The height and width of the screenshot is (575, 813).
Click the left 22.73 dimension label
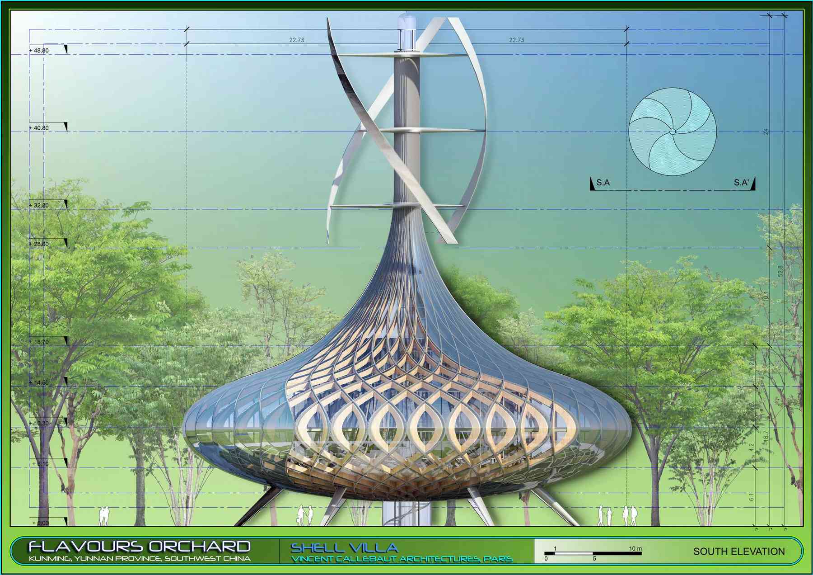297,40
